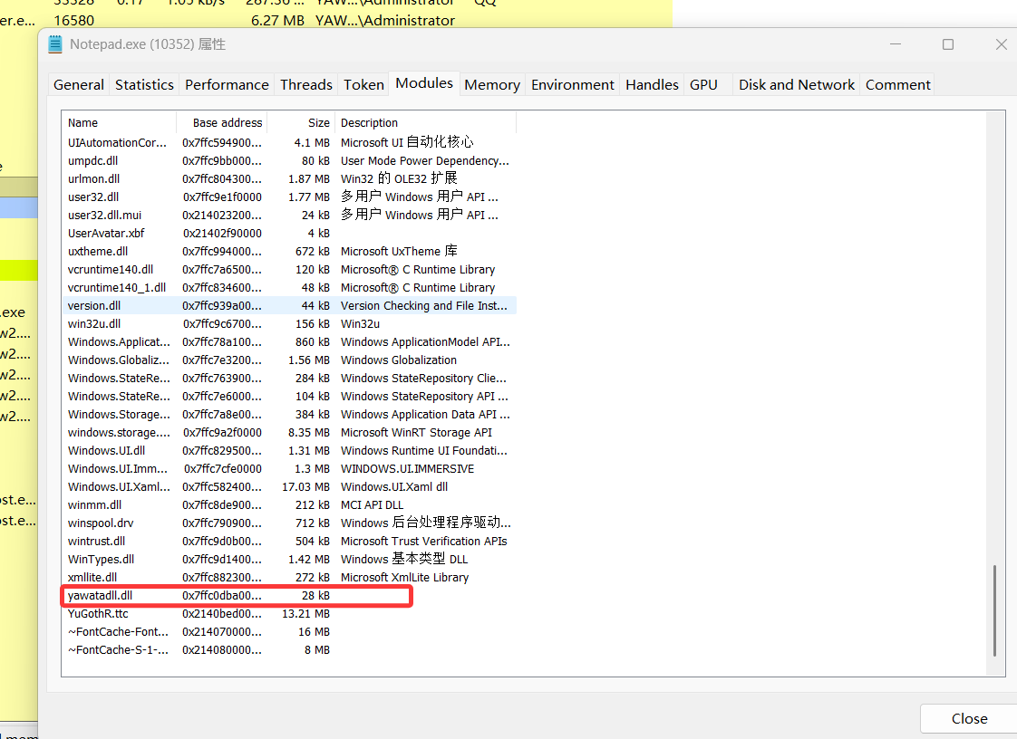Select the UserAvatar.xbf entry
1017x739 pixels.
coord(289,234)
